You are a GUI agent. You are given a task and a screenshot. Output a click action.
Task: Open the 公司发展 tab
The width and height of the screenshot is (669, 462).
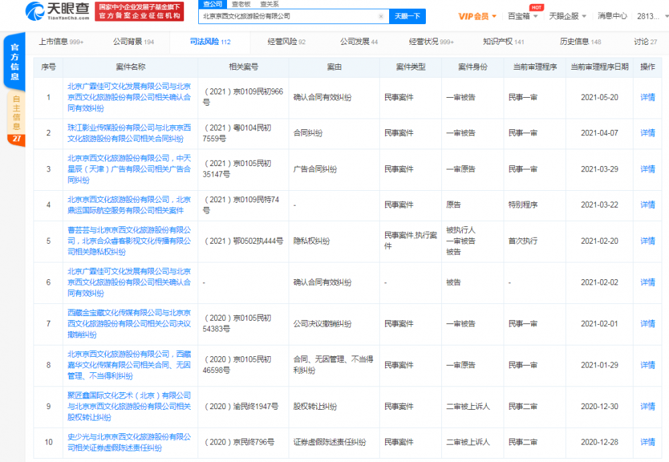[x=359, y=42]
